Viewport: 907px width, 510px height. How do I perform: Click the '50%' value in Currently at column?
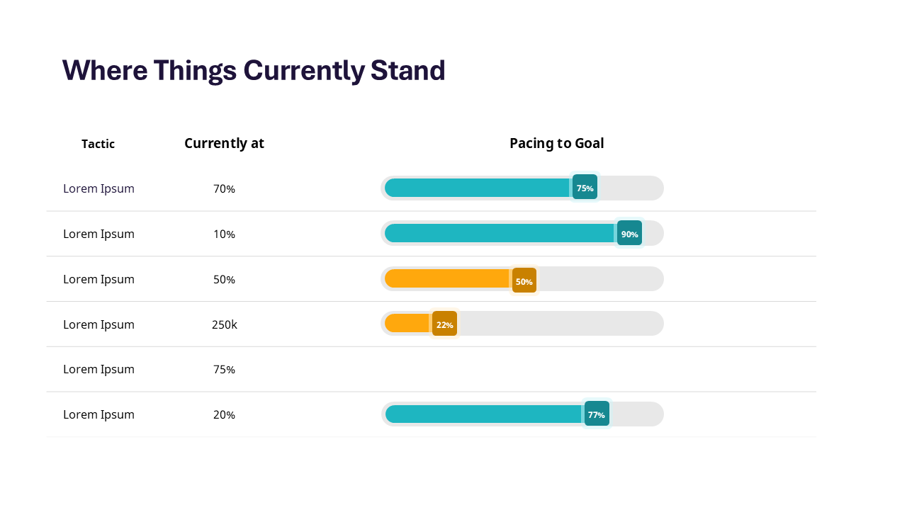click(224, 279)
